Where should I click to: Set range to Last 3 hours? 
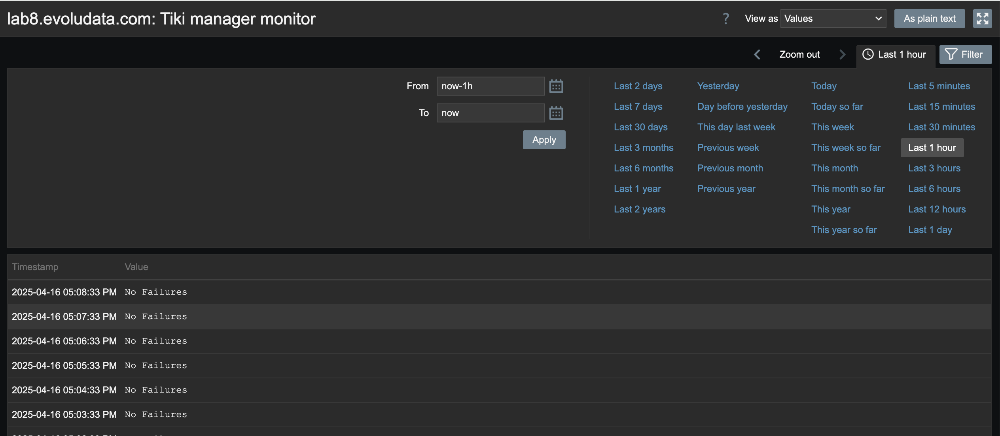pos(934,168)
